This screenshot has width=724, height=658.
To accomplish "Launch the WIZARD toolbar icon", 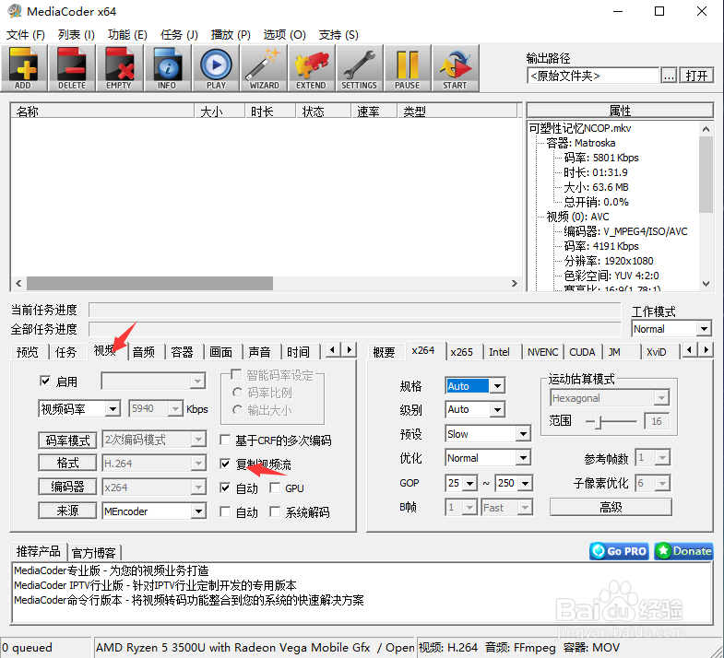I will (264, 68).
